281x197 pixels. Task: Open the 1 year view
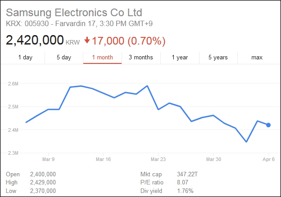click(180, 57)
